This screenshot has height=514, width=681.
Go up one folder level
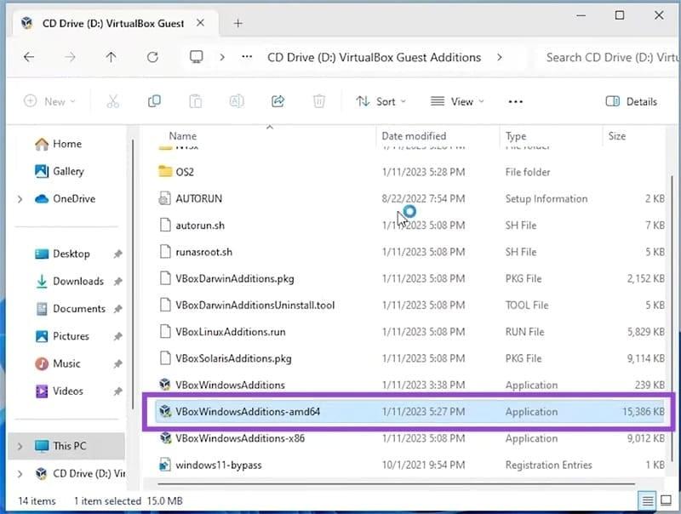pyautogui.click(x=111, y=57)
